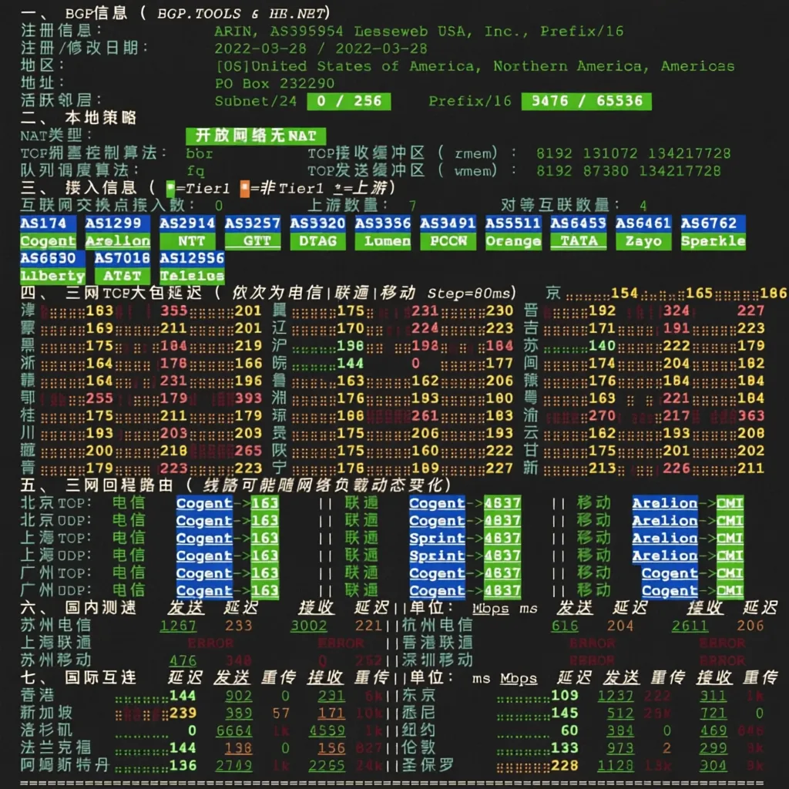This screenshot has width=789, height=789.
Task: Click the AT&T carrier label
Action: pyautogui.click(x=123, y=277)
